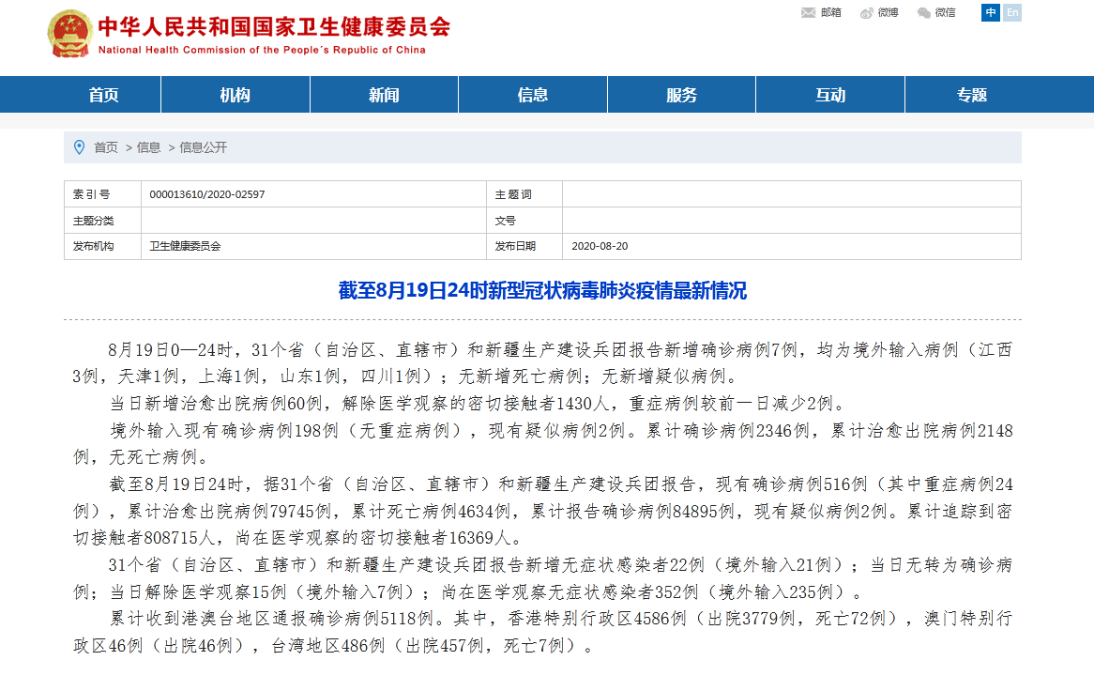Viewport: 1094px width, 691px height.
Task: Click the 微信 text link
Action: point(946,12)
